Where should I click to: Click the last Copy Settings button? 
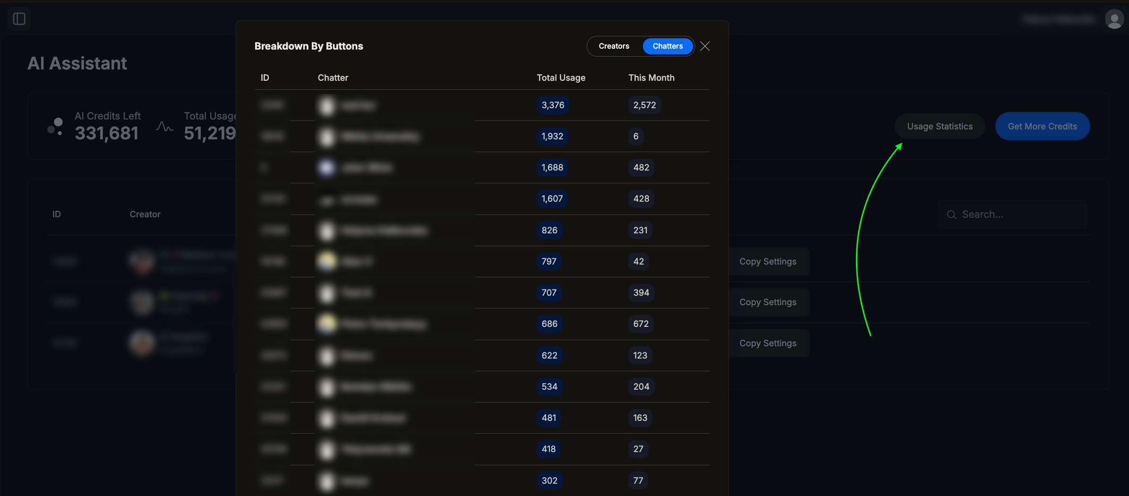coord(768,343)
